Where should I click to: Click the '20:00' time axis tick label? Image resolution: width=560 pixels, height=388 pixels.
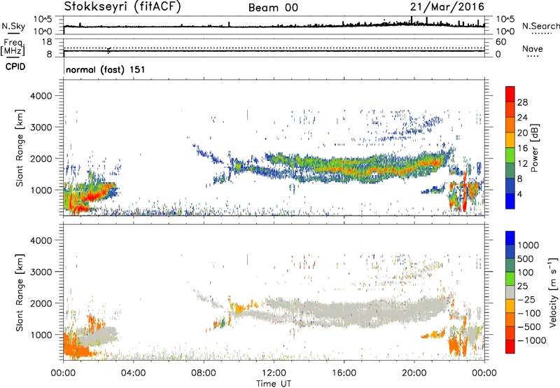[414, 373]
